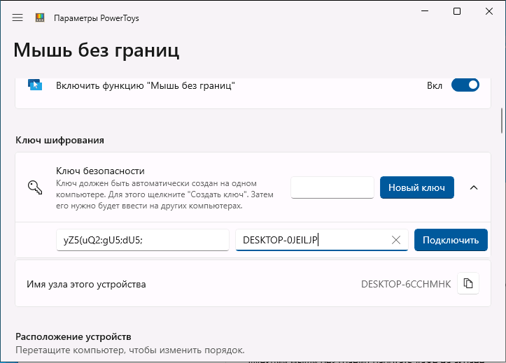Click the "Расположение устройств" heading

click(x=73, y=336)
